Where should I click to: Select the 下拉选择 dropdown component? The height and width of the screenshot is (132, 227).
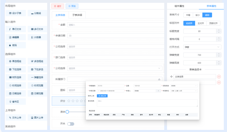pyautogui.click(x=16, y=69)
